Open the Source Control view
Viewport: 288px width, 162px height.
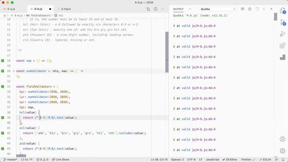tap(283, 22)
